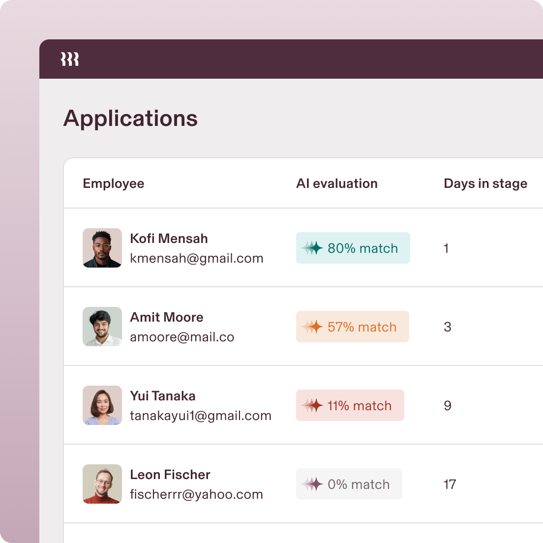543x543 pixels.
Task: Open the 80% match badge for Kofi
Action: point(353,248)
